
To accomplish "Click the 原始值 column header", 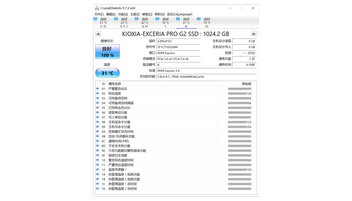I will tap(246, 84).
